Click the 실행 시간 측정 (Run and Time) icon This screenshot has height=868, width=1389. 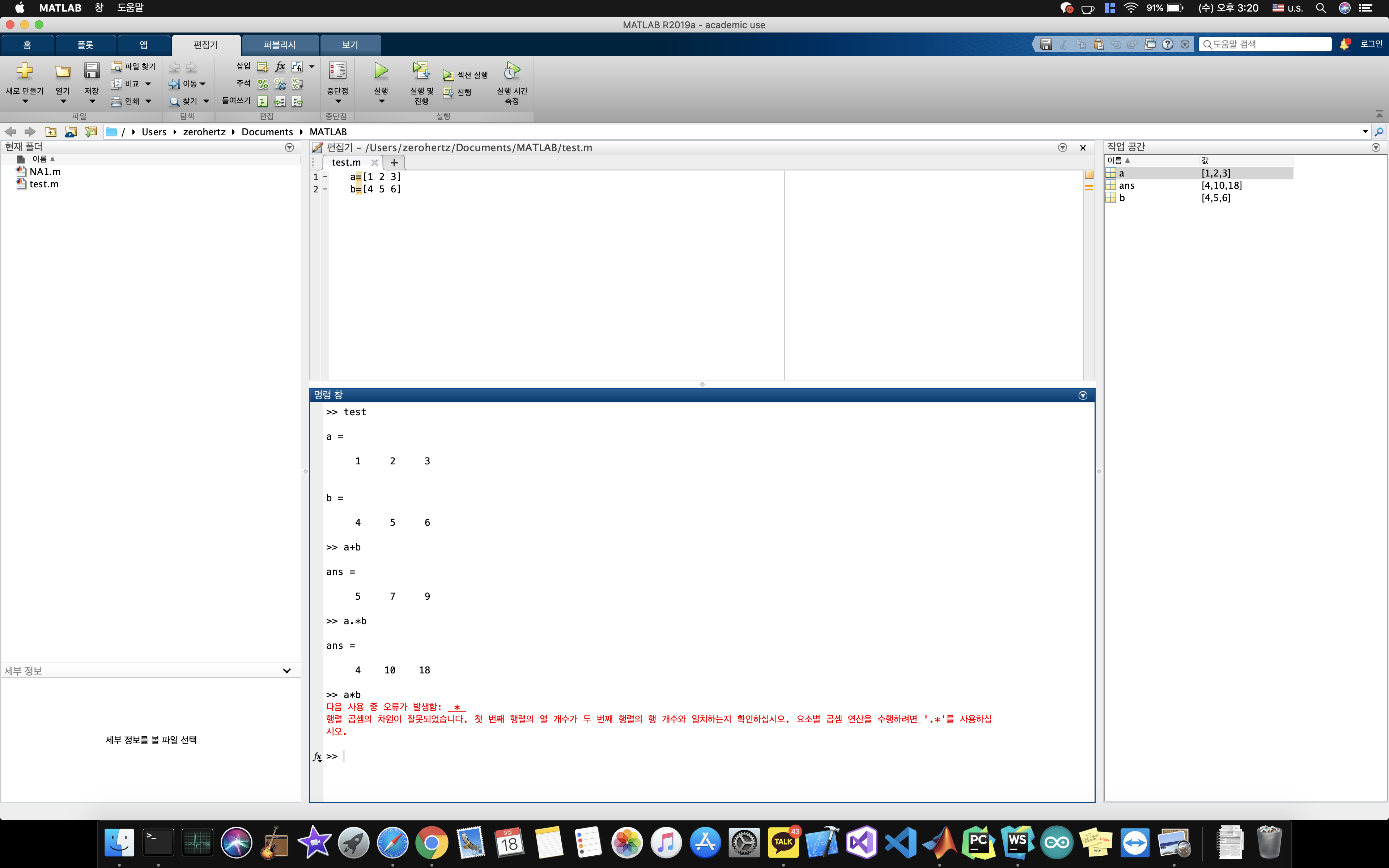(512, 71)
